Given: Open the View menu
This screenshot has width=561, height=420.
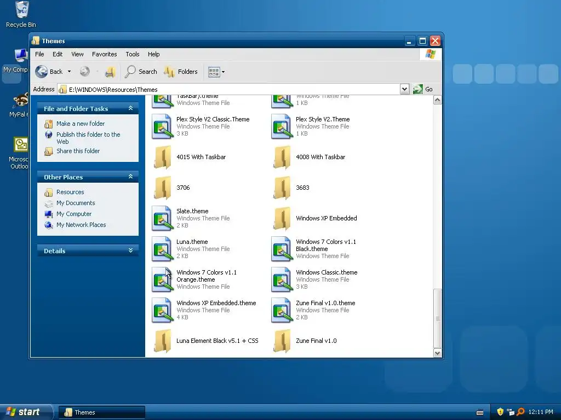Looking at the screenshot, I should (77, 54).
